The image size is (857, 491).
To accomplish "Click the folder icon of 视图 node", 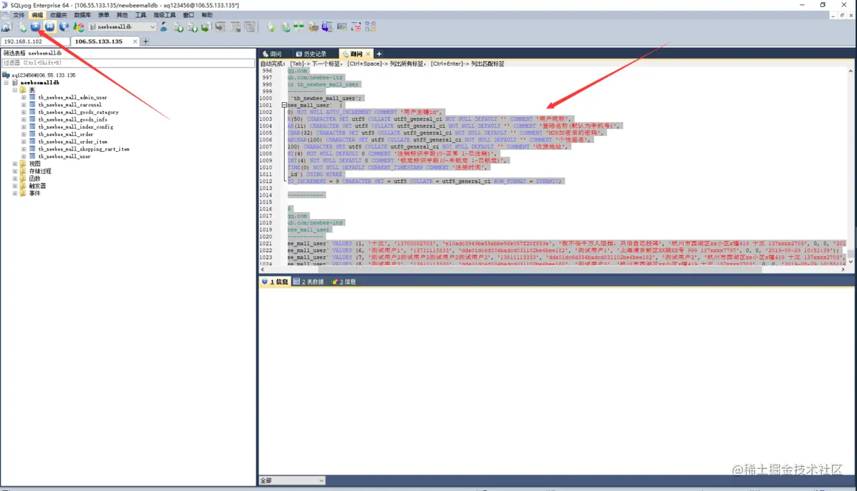I will 23,164.
